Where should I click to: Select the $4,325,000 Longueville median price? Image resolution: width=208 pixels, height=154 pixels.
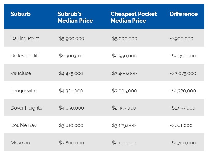click(71, 91)
